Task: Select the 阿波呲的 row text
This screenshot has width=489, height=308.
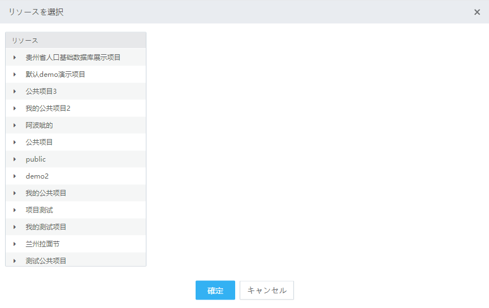Action: 40,125
